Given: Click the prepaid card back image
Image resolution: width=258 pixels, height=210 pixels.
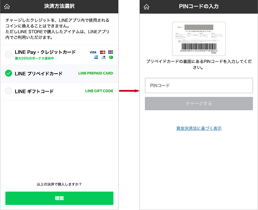Looking at the screenshot, I should tap(199, 39).
